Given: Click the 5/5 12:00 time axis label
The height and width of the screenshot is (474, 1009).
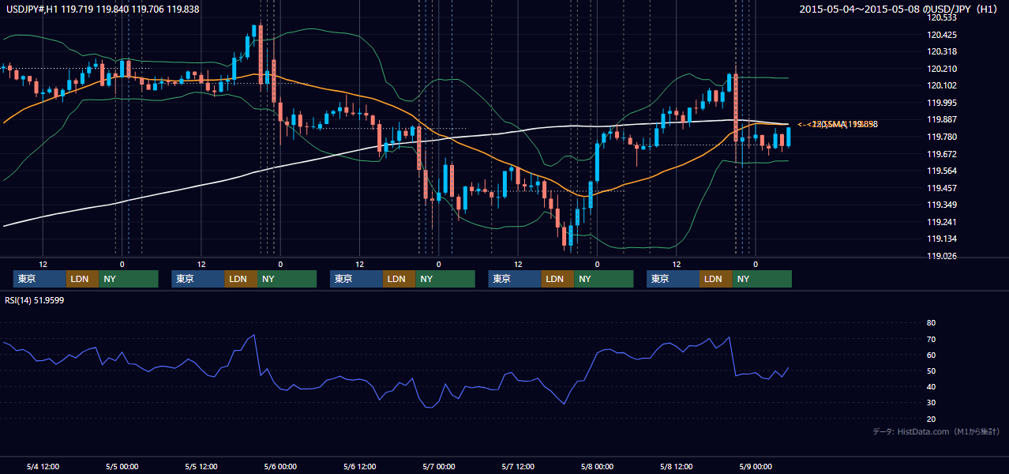Looking at the screenshot, I should tap(201, 466).
